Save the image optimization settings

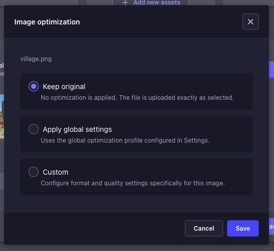(x=243, y=228)
